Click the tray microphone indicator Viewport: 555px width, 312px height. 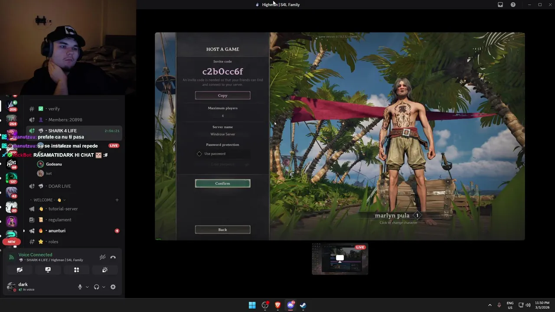(499, 305)
